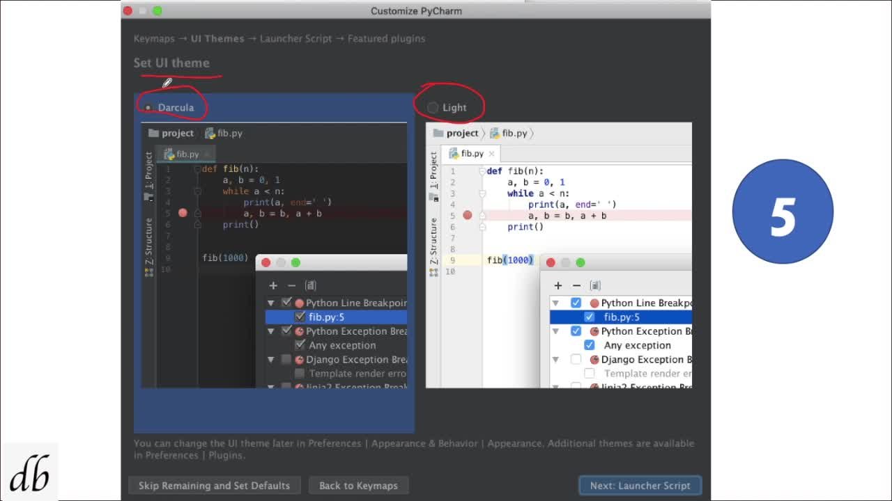Collapse Python Exception Breakpoint node in Light preview

[555, 331]
